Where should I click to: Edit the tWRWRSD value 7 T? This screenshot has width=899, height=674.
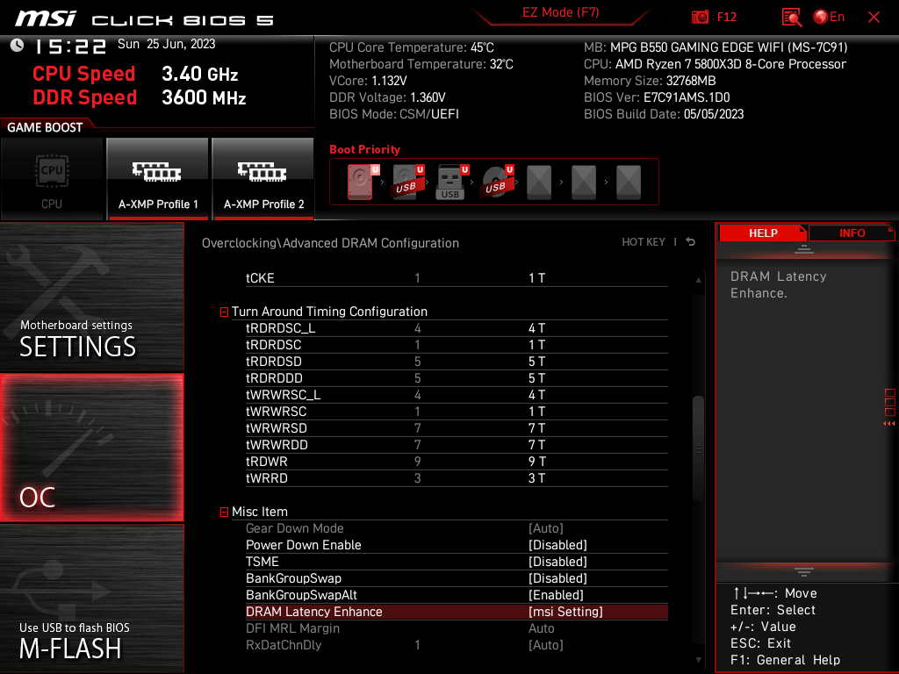tap(536, 427)
